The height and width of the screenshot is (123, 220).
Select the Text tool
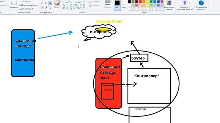(50, 3)
